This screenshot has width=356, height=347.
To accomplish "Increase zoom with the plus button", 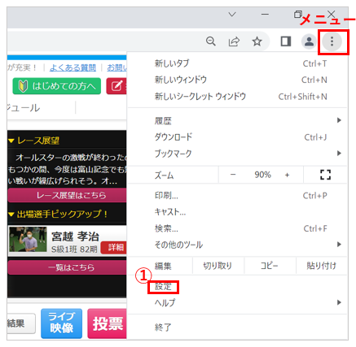I will 287,175.
